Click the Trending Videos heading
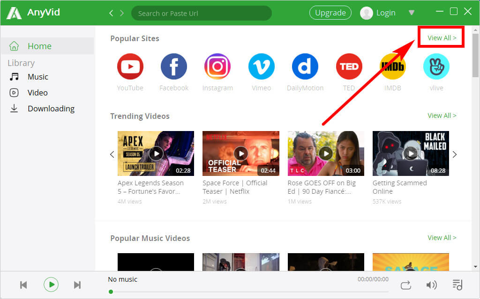 [140, 116]
